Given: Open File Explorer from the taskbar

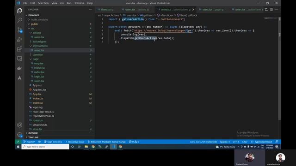Looking at the screenshot, I should click(86, 147).
